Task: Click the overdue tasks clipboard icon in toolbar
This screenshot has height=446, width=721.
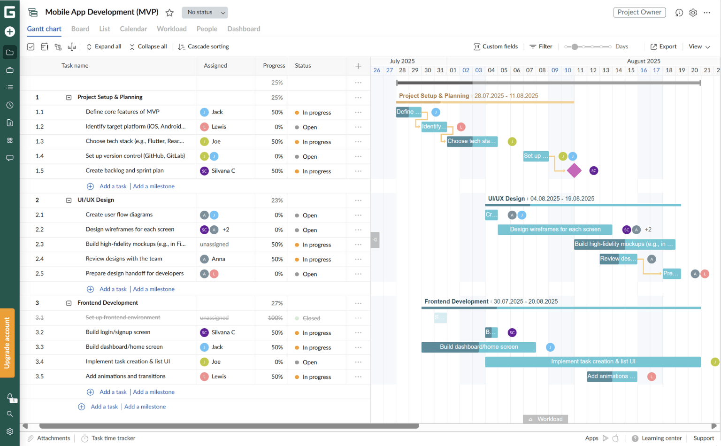Action: 44,46
